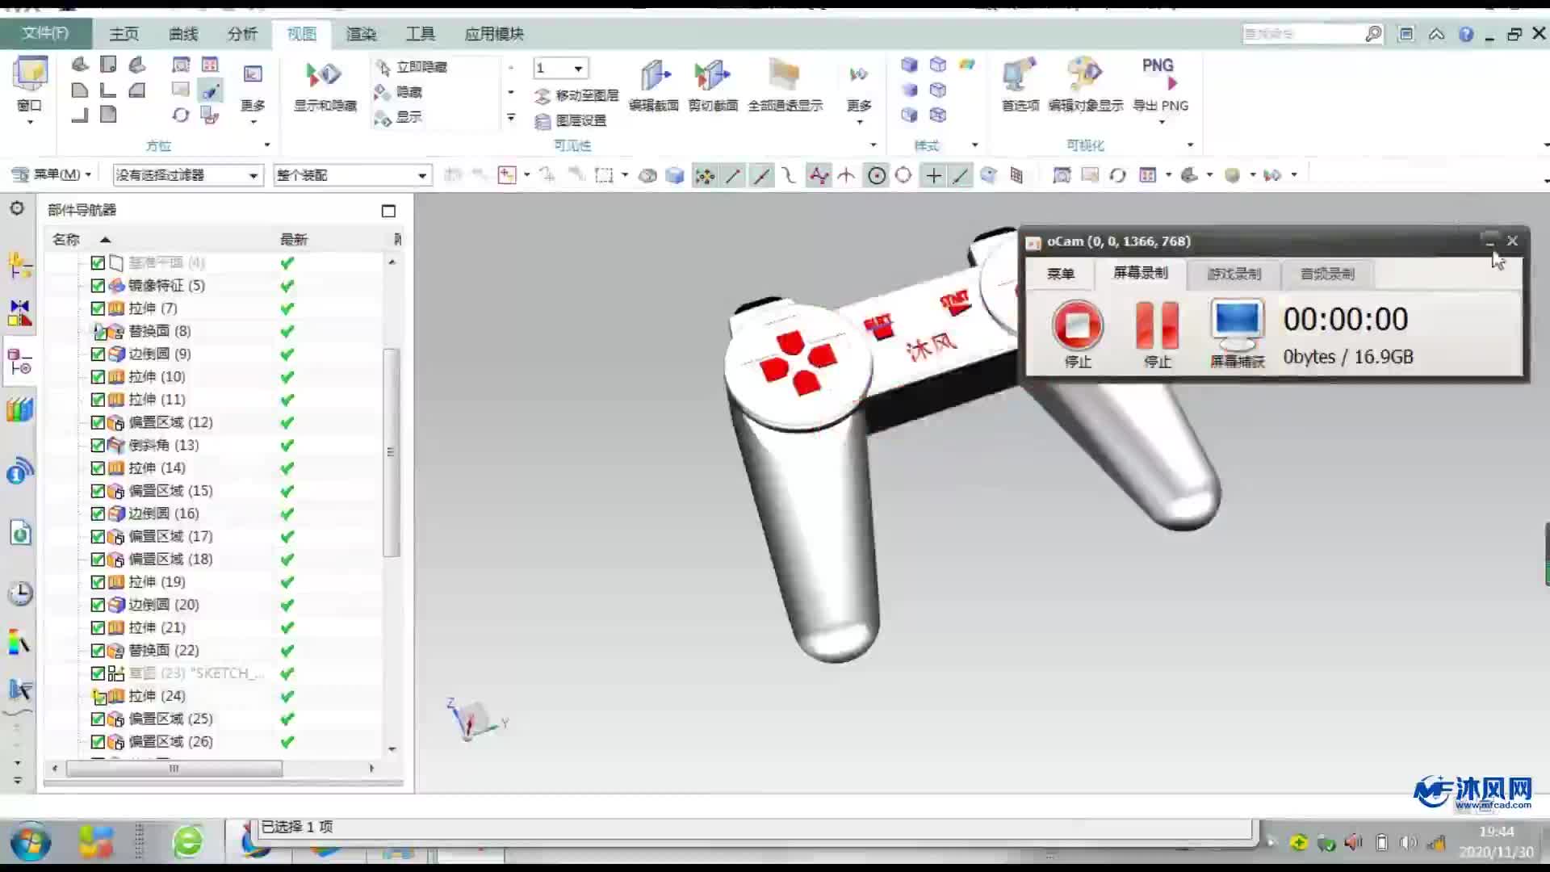Image resolution: width=1550 pixels, height=872 pixels.
Task: Uncheck the 替换面 (22) checkbox
Action: click(98, 651)
